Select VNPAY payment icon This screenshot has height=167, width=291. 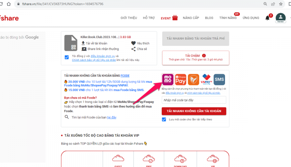pos(206,80)
